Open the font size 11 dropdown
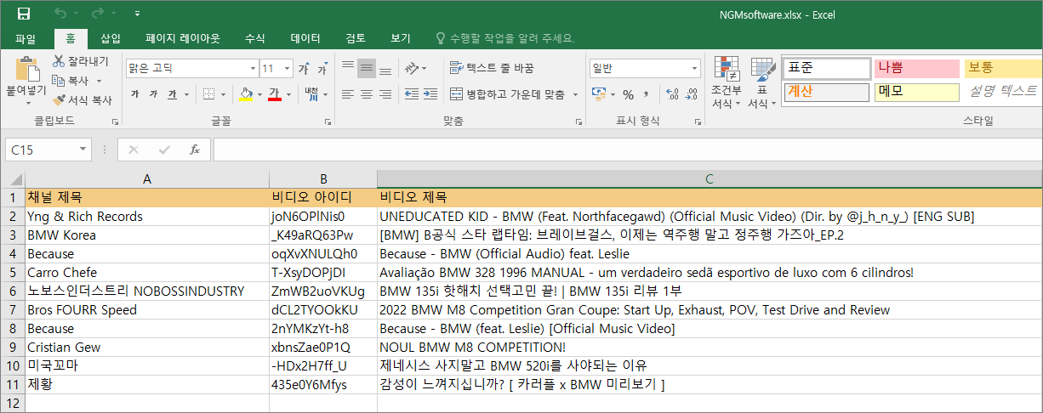Image resolution: width=1043 pixels, height=413 pixels. (286, 68)
